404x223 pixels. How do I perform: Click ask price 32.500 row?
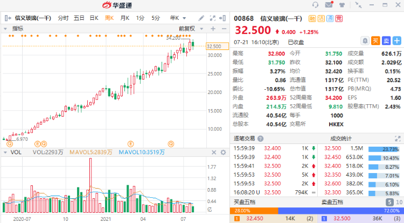coord(361,219)
